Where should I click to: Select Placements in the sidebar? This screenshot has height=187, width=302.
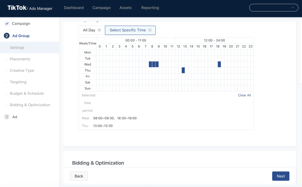[x=20, y=59]
